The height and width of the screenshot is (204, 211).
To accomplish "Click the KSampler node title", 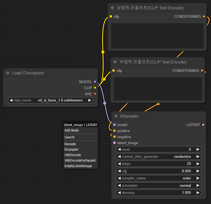I will [x=129, y=116].
